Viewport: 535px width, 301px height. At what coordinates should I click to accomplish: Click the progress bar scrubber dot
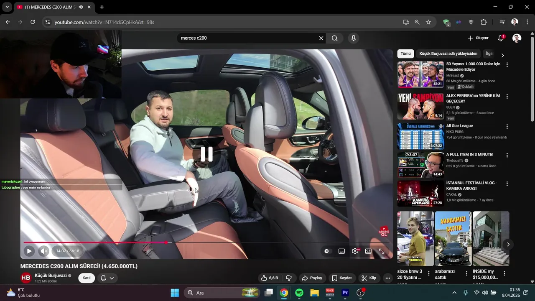pyautogui.click(x=166, y=242)
